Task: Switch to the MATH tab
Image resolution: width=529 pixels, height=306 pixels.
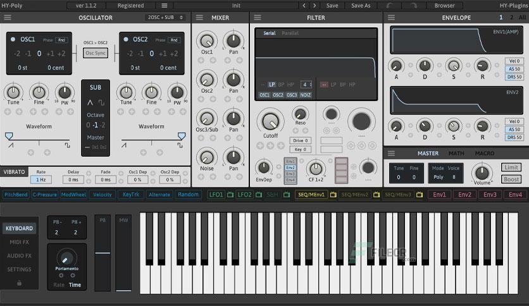Action: pos(456,154)
